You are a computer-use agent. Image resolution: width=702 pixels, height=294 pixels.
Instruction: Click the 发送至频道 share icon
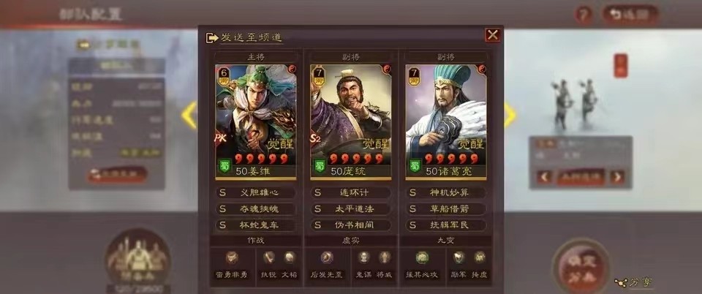pyautogui.click(x=212, y=38)
